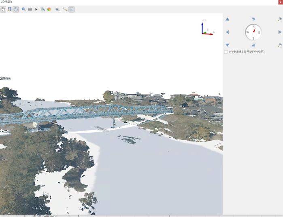
Task: Click the Zoom Full toolbar icon
Action: (x=9, y=9)
